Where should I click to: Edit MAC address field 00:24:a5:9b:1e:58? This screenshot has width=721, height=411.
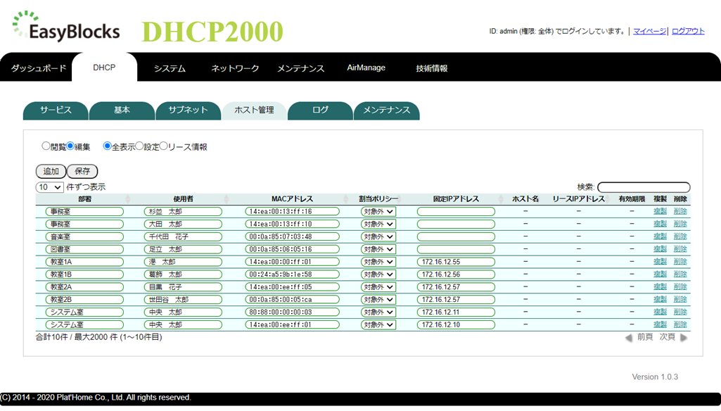coord(293,274)
